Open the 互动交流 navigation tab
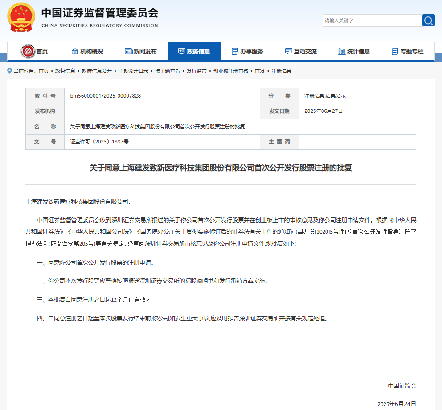This screenshot has height=410, width=442. [301, 51]
